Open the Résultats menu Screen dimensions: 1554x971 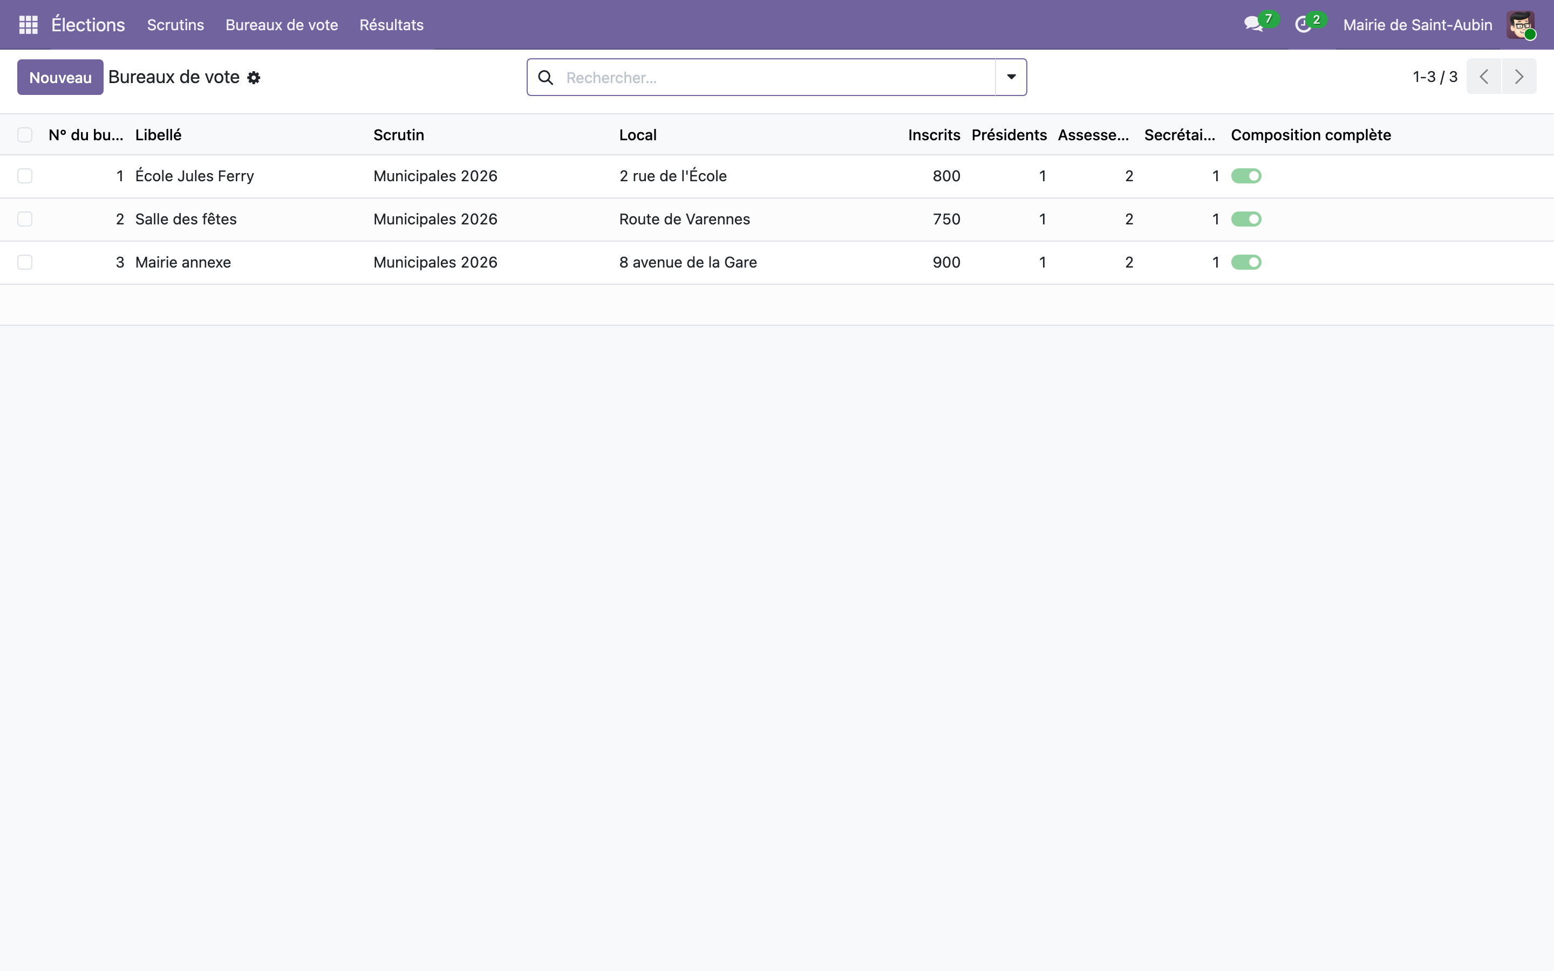[x=391, y=24]
